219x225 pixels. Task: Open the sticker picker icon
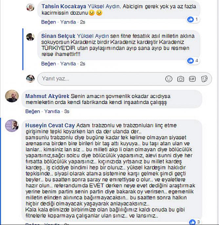(204, 79)
